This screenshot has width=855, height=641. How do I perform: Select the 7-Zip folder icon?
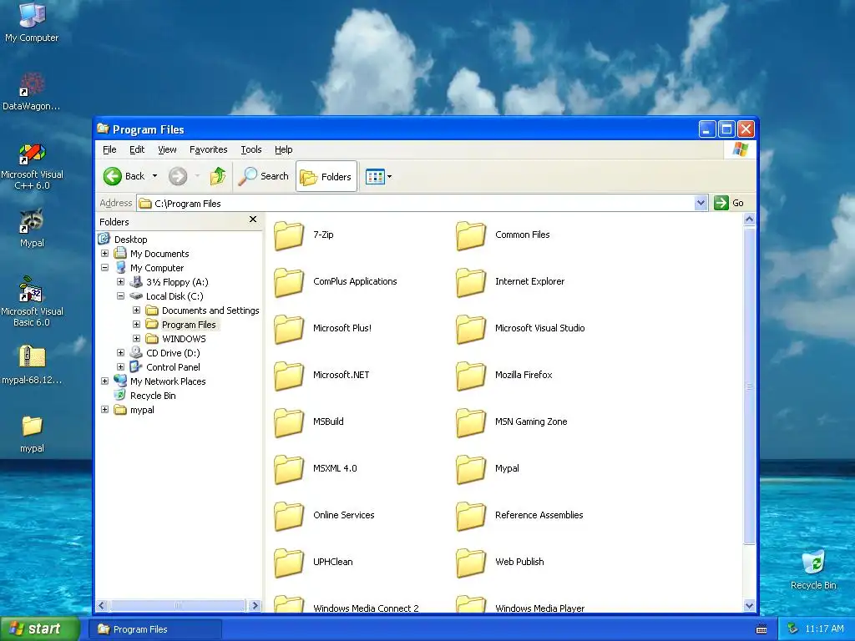click(288, 235)
